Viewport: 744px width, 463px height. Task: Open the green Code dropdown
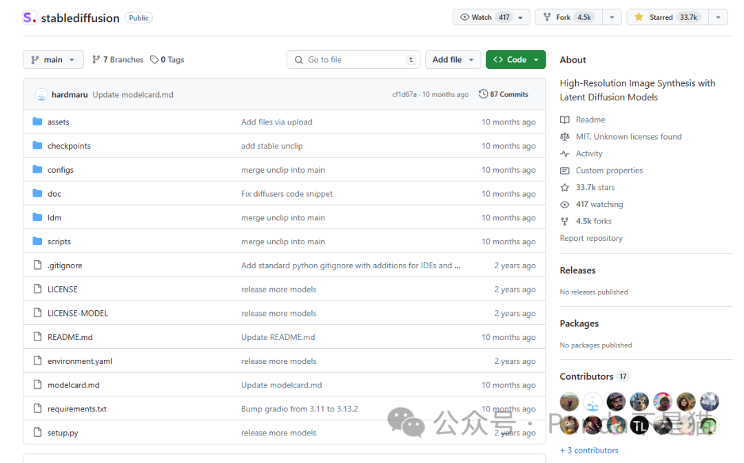click(516, 60)
